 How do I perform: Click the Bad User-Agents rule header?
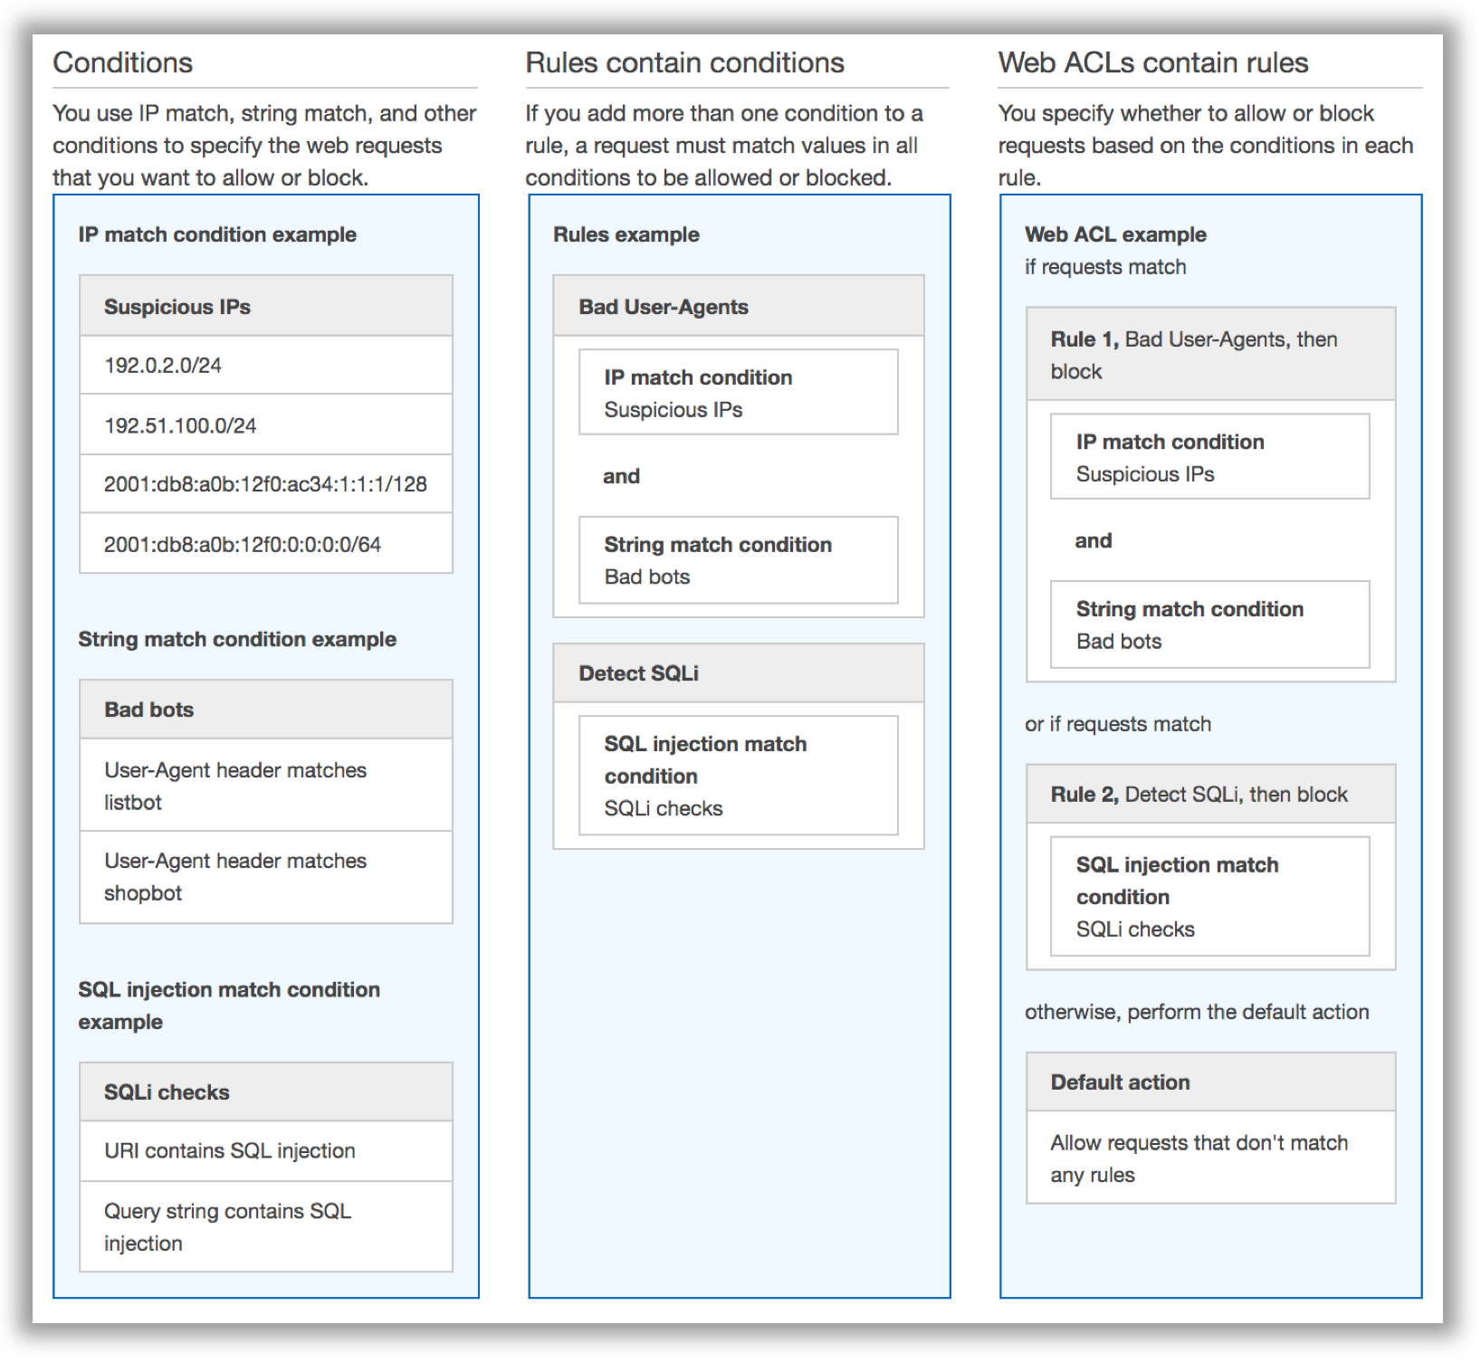pyautogui.click(x=739, y=306)
